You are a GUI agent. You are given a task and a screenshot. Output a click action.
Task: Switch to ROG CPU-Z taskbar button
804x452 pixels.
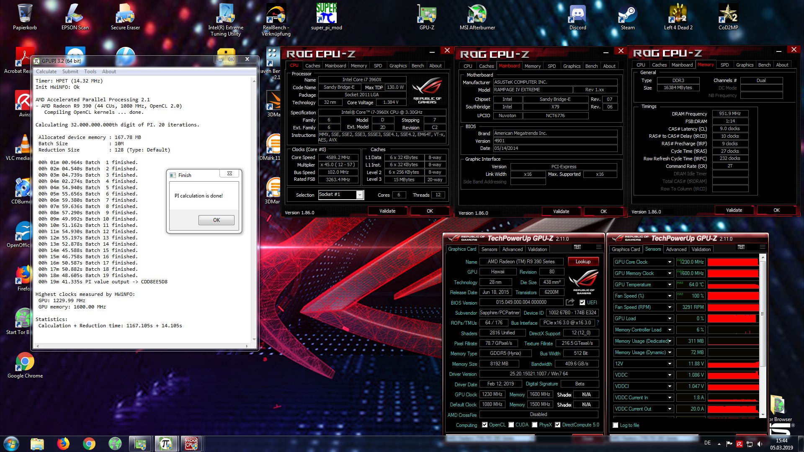click(x=192, y=443)
